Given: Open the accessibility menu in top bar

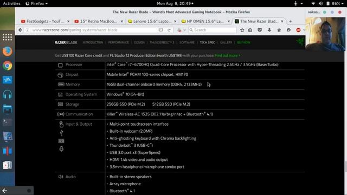Looking at the screenshot, I should point(298,4).
